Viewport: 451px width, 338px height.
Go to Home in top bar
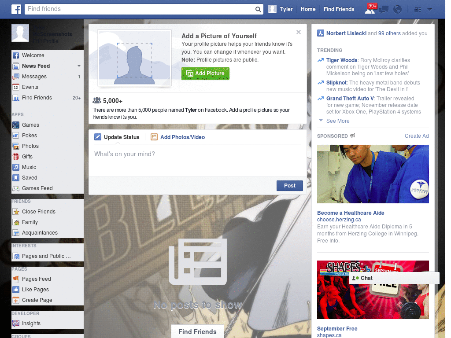coord(308,9)
